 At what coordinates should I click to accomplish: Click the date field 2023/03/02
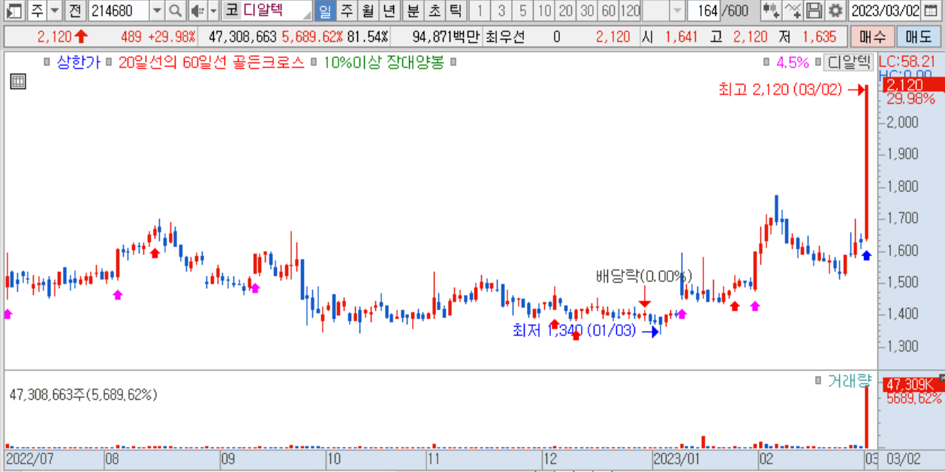(x=886, y=11)
